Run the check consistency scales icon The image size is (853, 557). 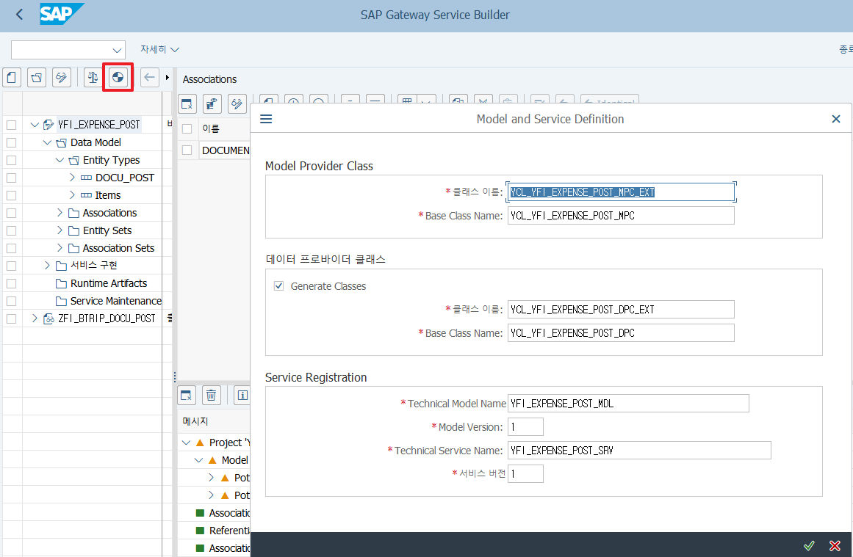tap(93, 78)
